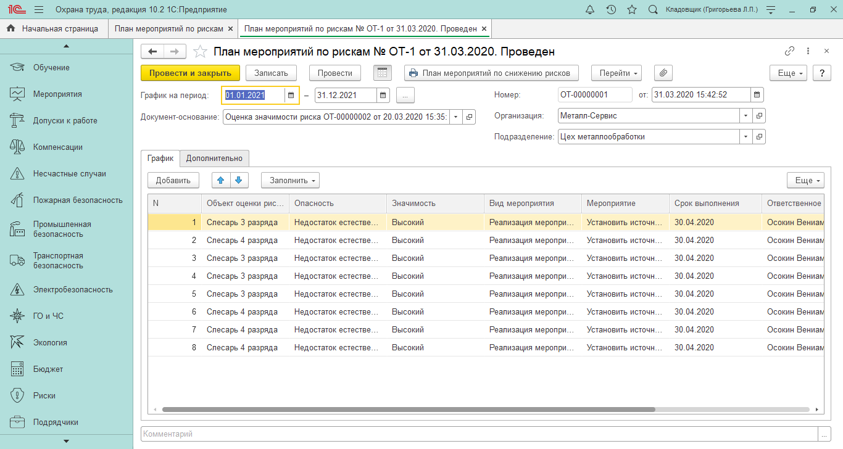
Task: Select the График tab
Action: click(x=160, y=159)
